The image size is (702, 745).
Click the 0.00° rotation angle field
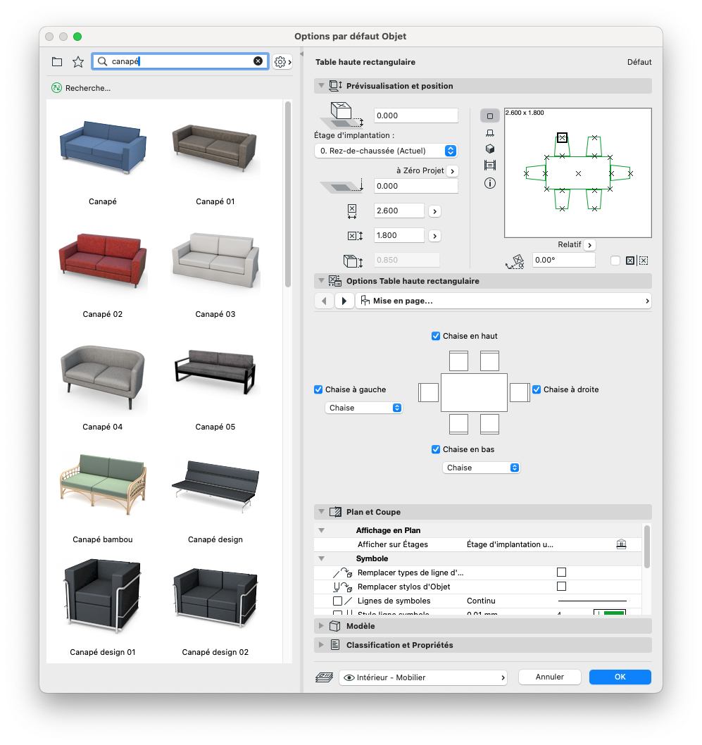pyautogui.click(x=563, y=260)
